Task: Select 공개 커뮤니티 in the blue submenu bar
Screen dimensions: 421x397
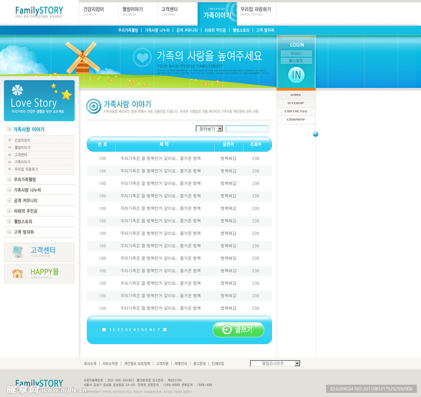Action: [x=187, y=30]
